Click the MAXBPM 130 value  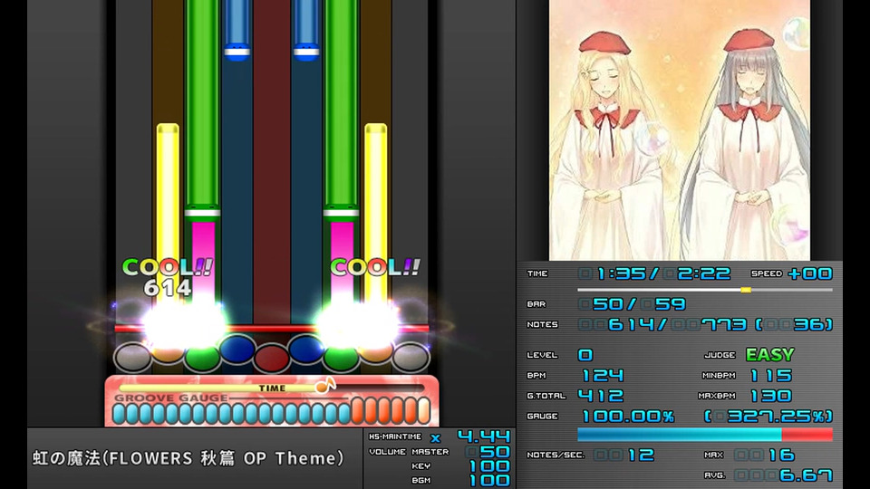click(x=770, y=396)
